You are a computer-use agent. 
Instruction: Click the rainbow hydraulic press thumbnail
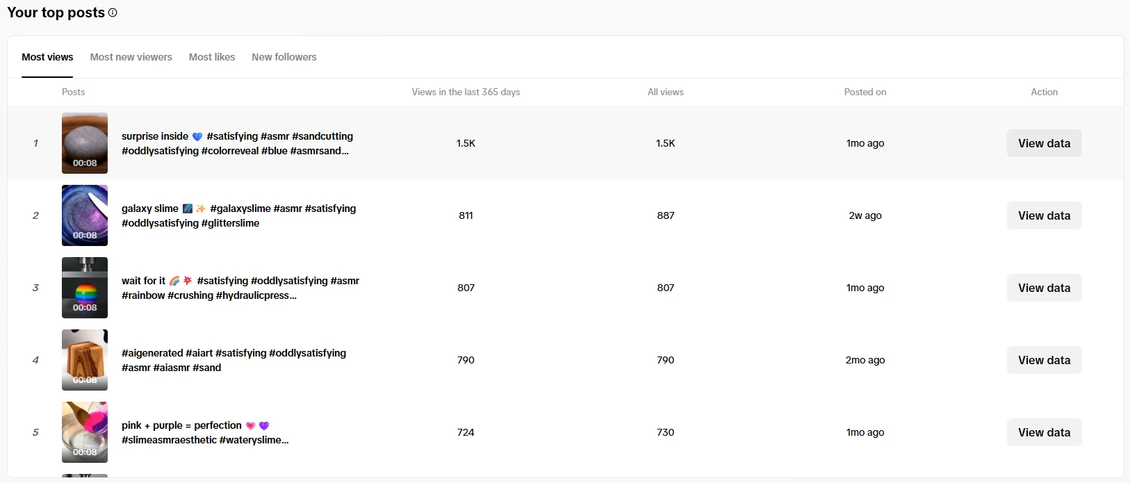85,288
